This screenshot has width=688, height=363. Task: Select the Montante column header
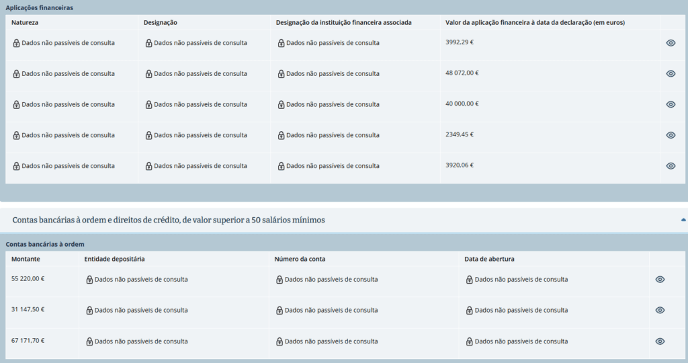[26, 259]
